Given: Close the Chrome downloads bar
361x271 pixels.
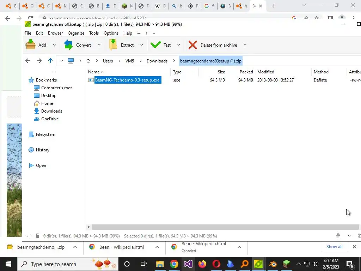Looking at the screenshot, I should (x=355, y=247).
